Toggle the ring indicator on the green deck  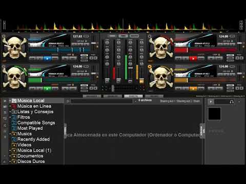(x=4, y=66)
